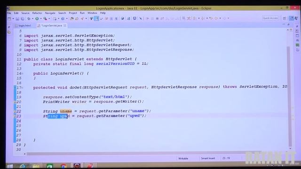The image size is (301, 169).
Task: Click the New Java Class icon
Action: pyautogui.click(x=63, y=19)
